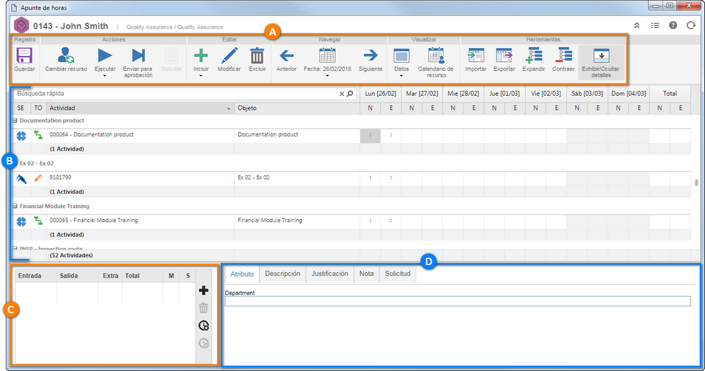Click the Importar icon

(475, 56)
